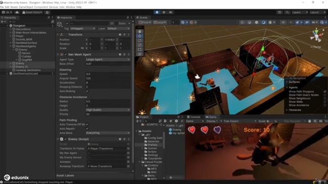
Task: Toggle 2D view in Scene toolbar
Action: tap(283, 22)
